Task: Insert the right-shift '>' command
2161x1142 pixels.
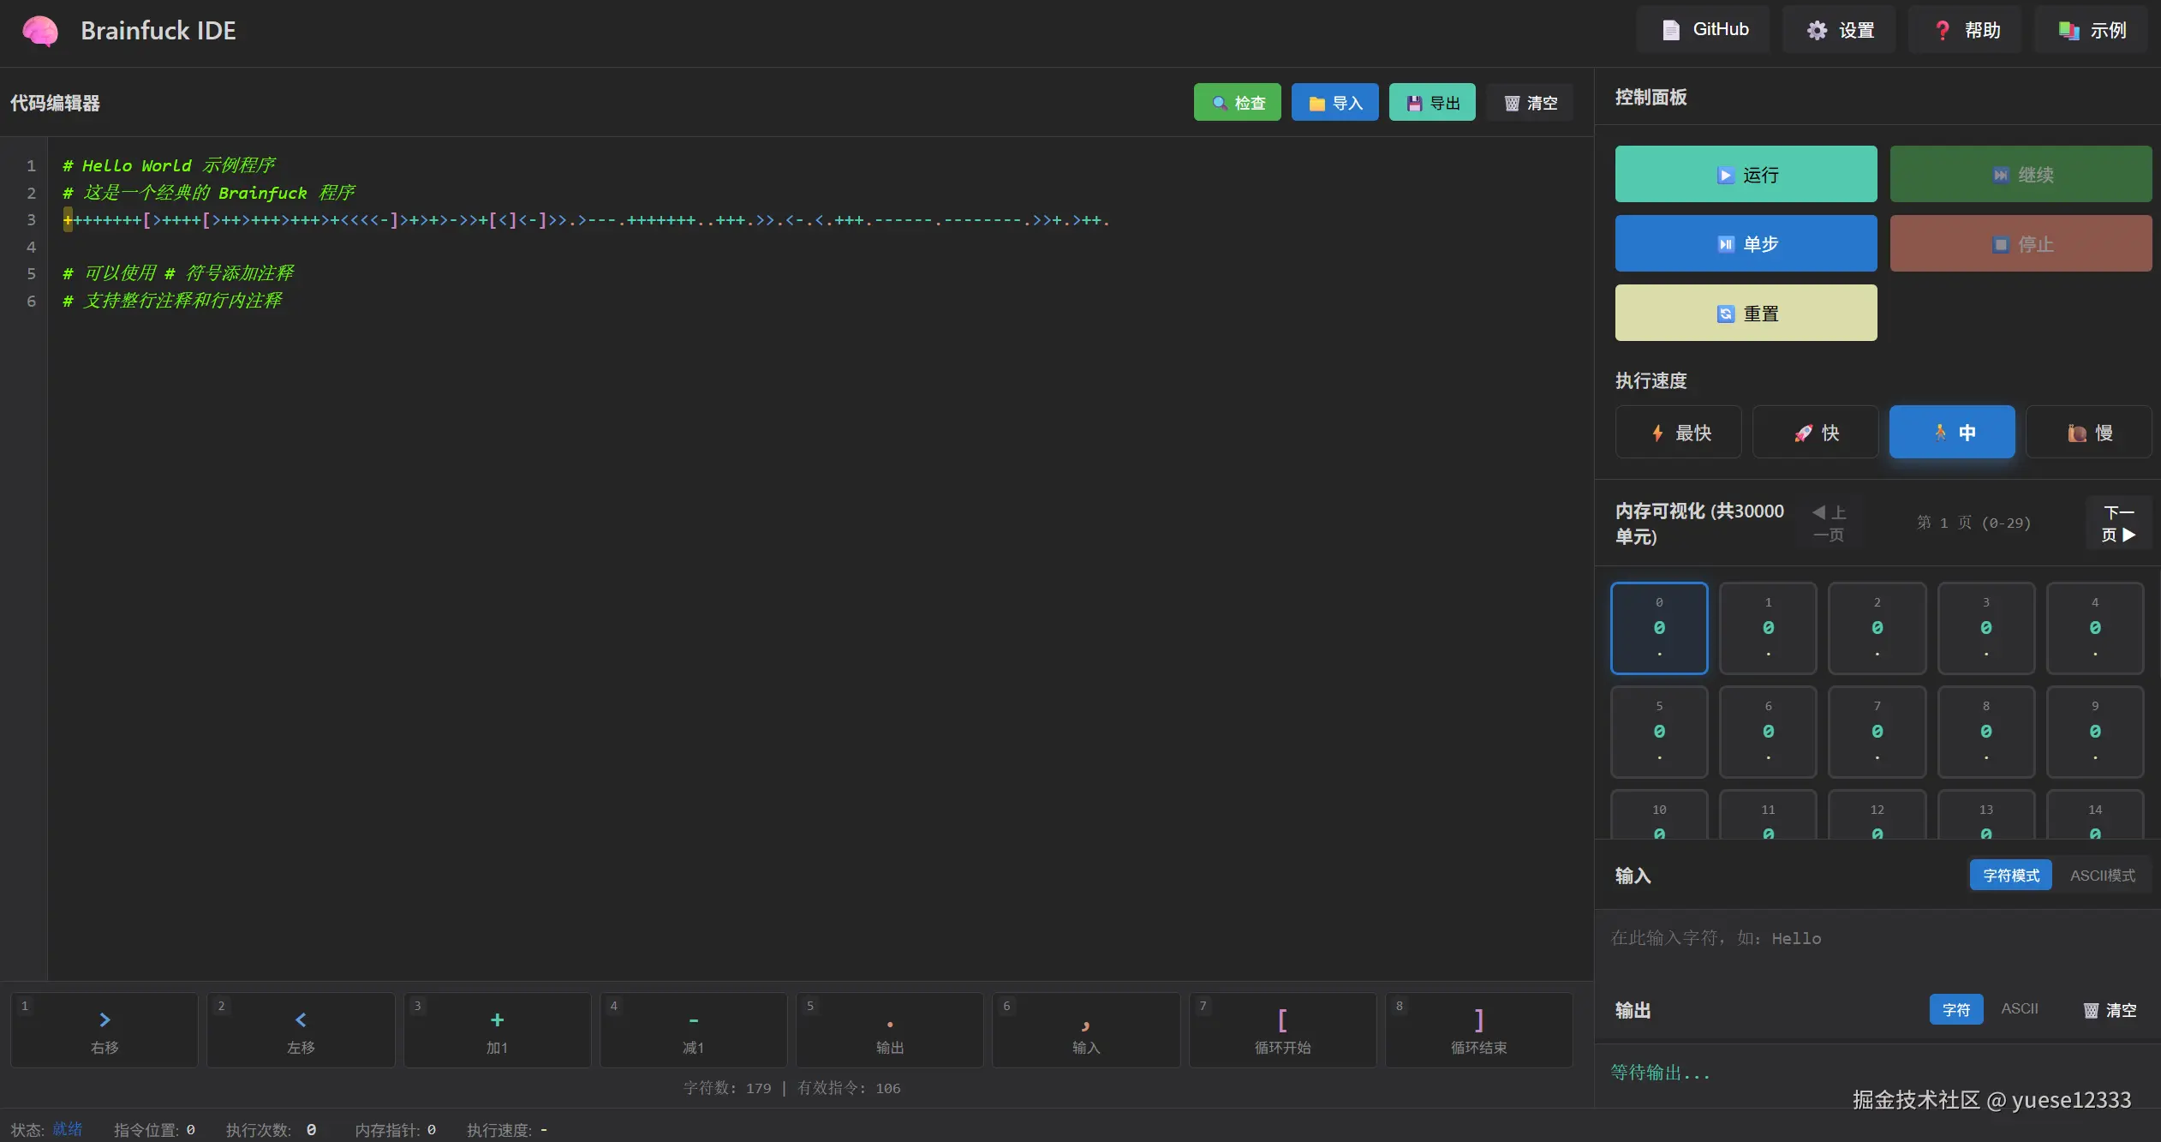Action: point(104,1030)
